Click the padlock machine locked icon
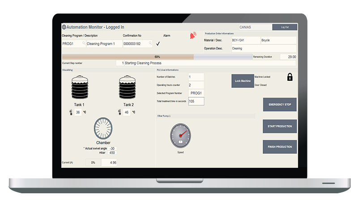Screen dimensions: 358x204 pyautogui.click(x=290, y=77)
